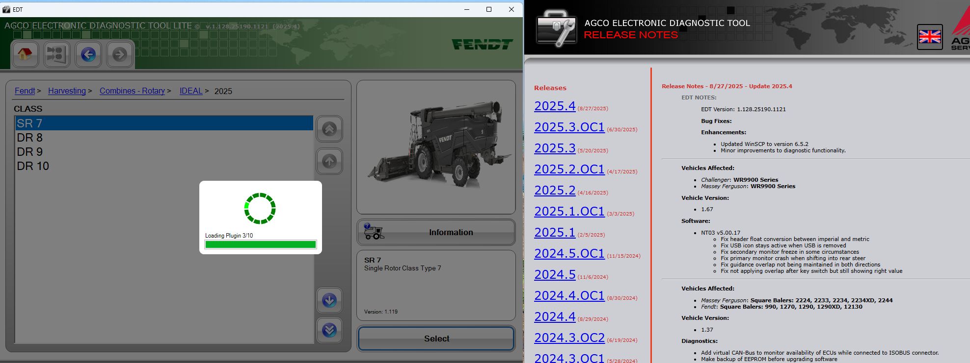Click the Fendt brand logo
Image resolution: width=970 pixels, height=363 pixels.
tap(482, 45)
